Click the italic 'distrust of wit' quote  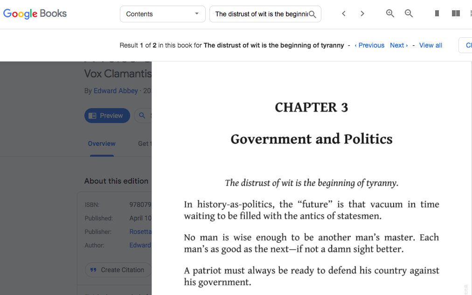point(312,183)
